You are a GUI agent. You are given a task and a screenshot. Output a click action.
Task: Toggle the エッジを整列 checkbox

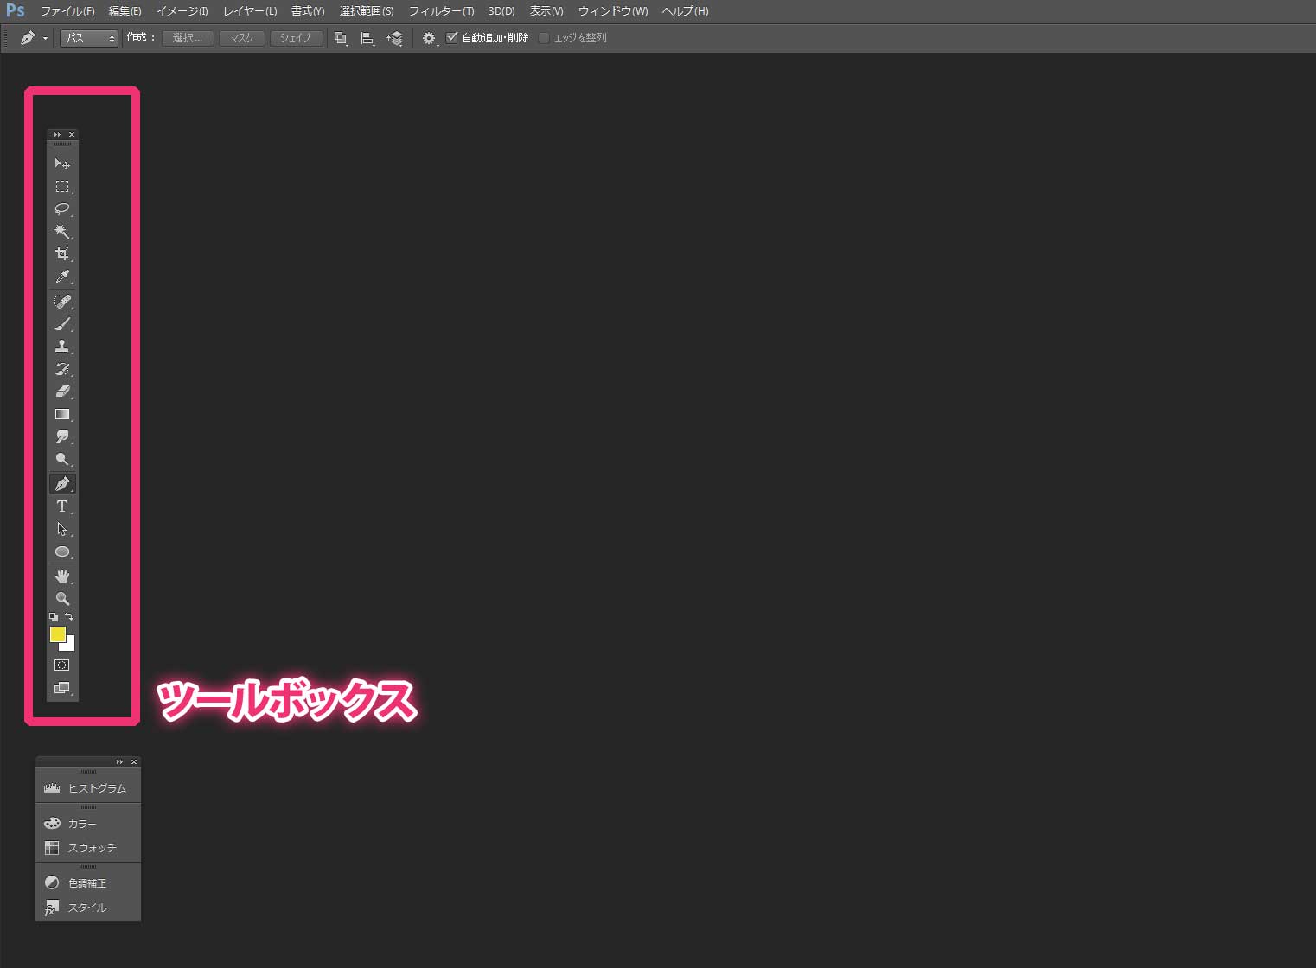[x=543, y=37]
